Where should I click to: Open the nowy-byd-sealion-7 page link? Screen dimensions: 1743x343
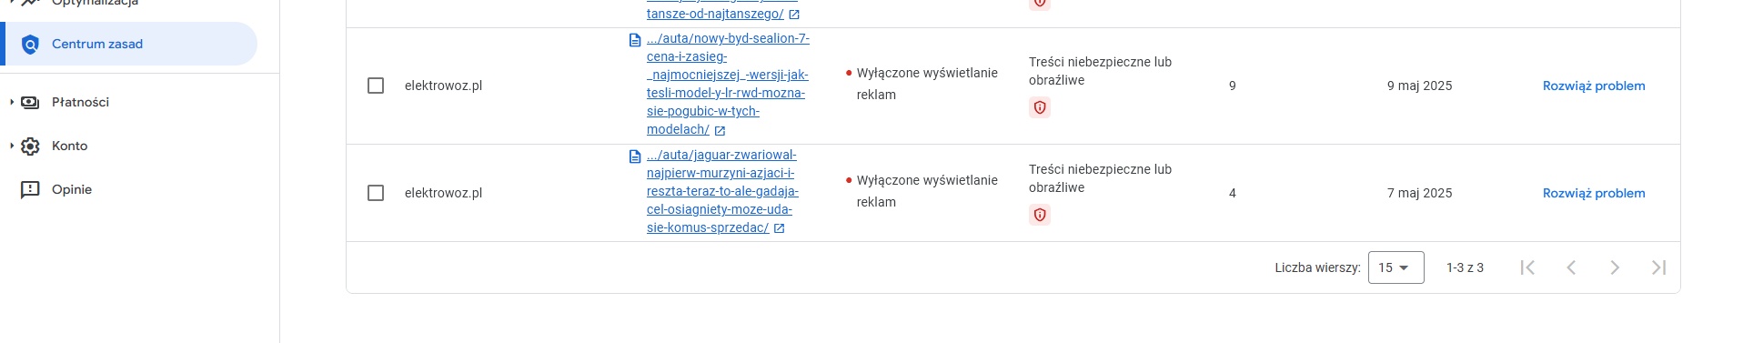pyautogui.click(x=728, y=84)
